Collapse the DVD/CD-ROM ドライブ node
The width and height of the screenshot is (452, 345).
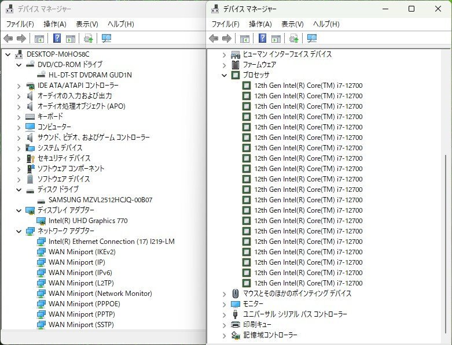tap(19, 65)
